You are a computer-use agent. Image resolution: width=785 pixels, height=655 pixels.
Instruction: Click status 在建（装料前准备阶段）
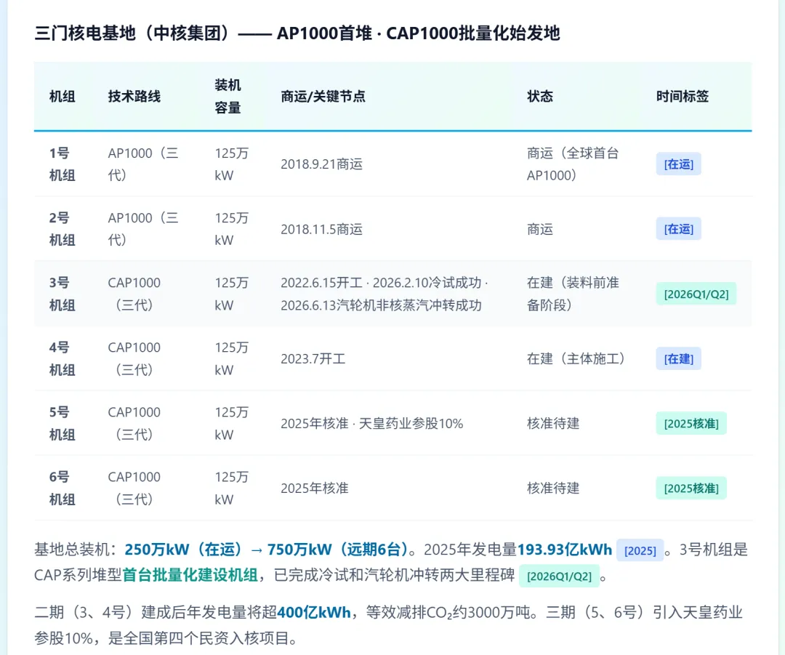click(573, 294)
